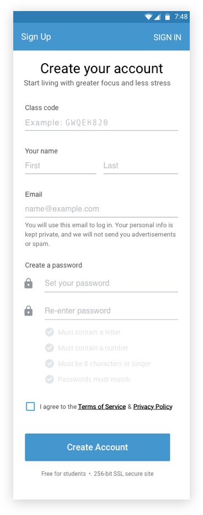Viewport: 203px width, 515px height.
Task: Open the Privacy Policy link
Action: pyautogui.click(x=153, y=406)
